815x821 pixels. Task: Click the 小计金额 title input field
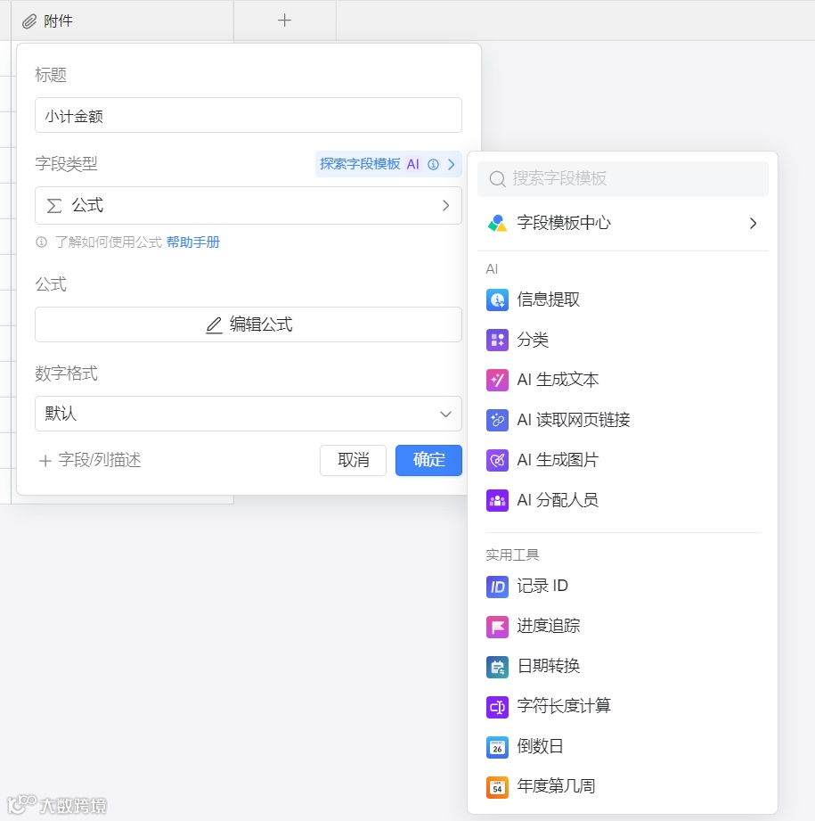point(249,115)
